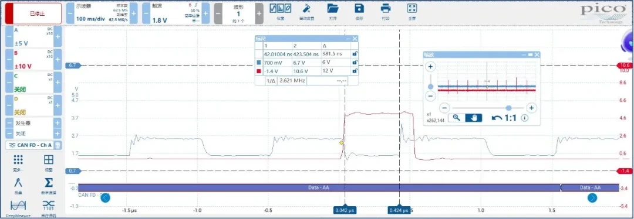The width and height of the screenshot is (634, 219).
Task: Select the 10.6 channel B ruler handle
Action: [624, 65]
